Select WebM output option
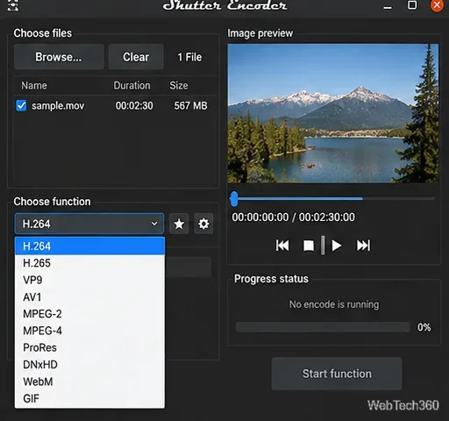449x421 pixels. pyautogui.click(x=89, y=382)
